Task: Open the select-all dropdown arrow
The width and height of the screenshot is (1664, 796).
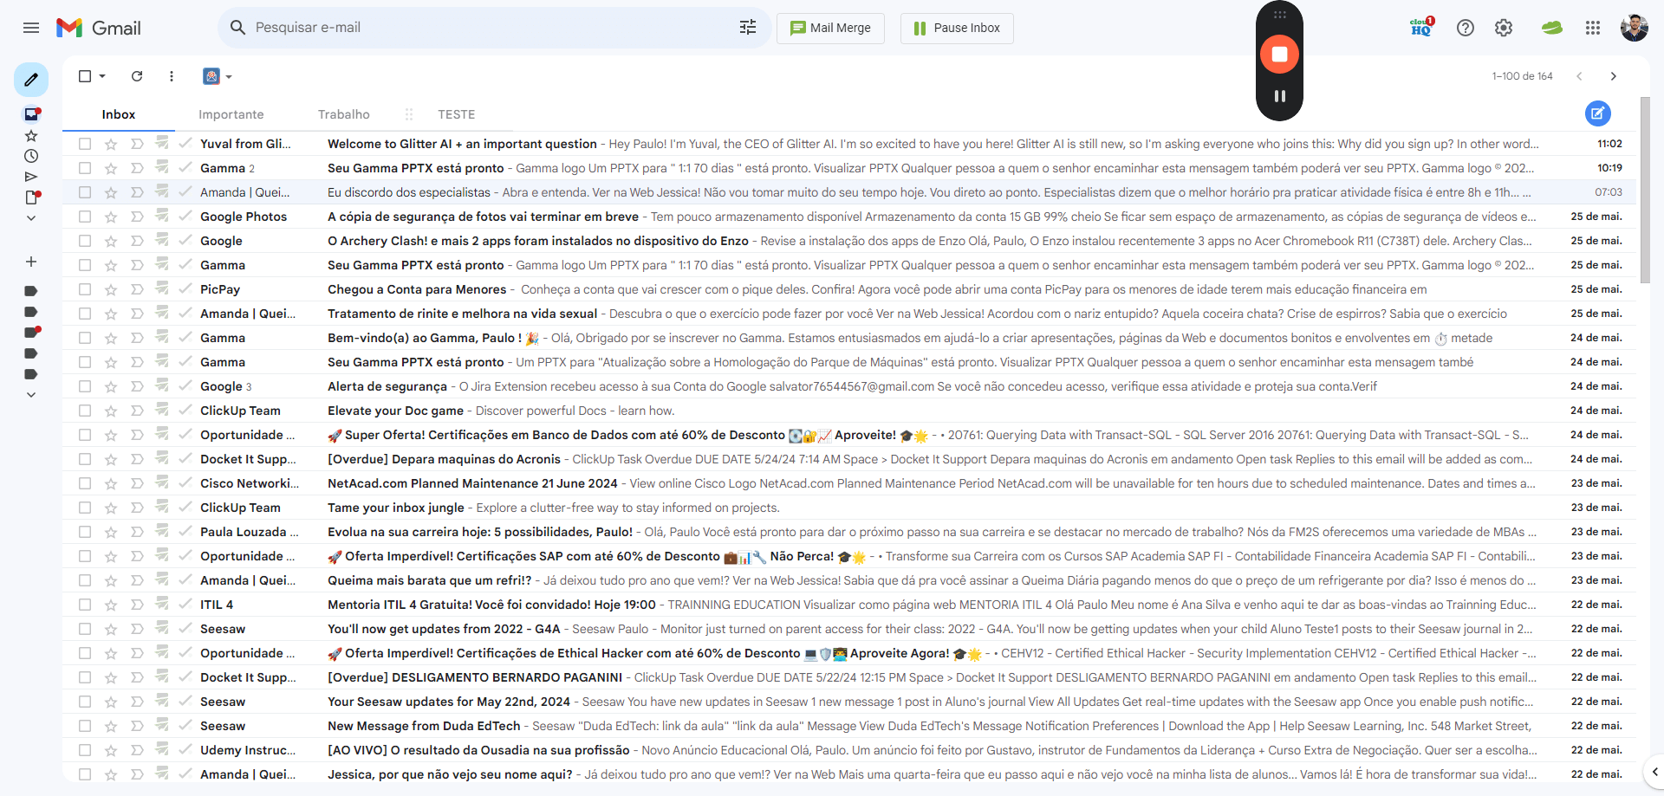Action: click(x=102, y=76)
